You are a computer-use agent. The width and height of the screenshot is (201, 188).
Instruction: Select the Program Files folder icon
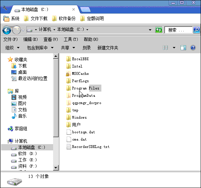pyautogui.click(x=68, y=88)
